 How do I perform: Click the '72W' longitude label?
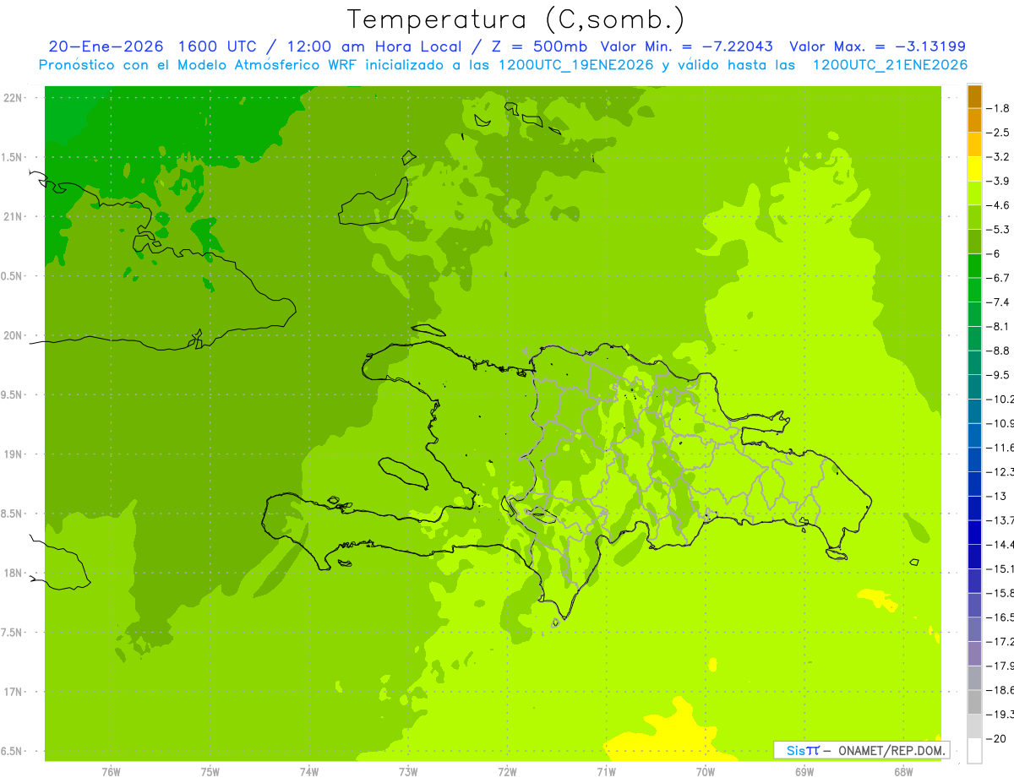[507, 771]
